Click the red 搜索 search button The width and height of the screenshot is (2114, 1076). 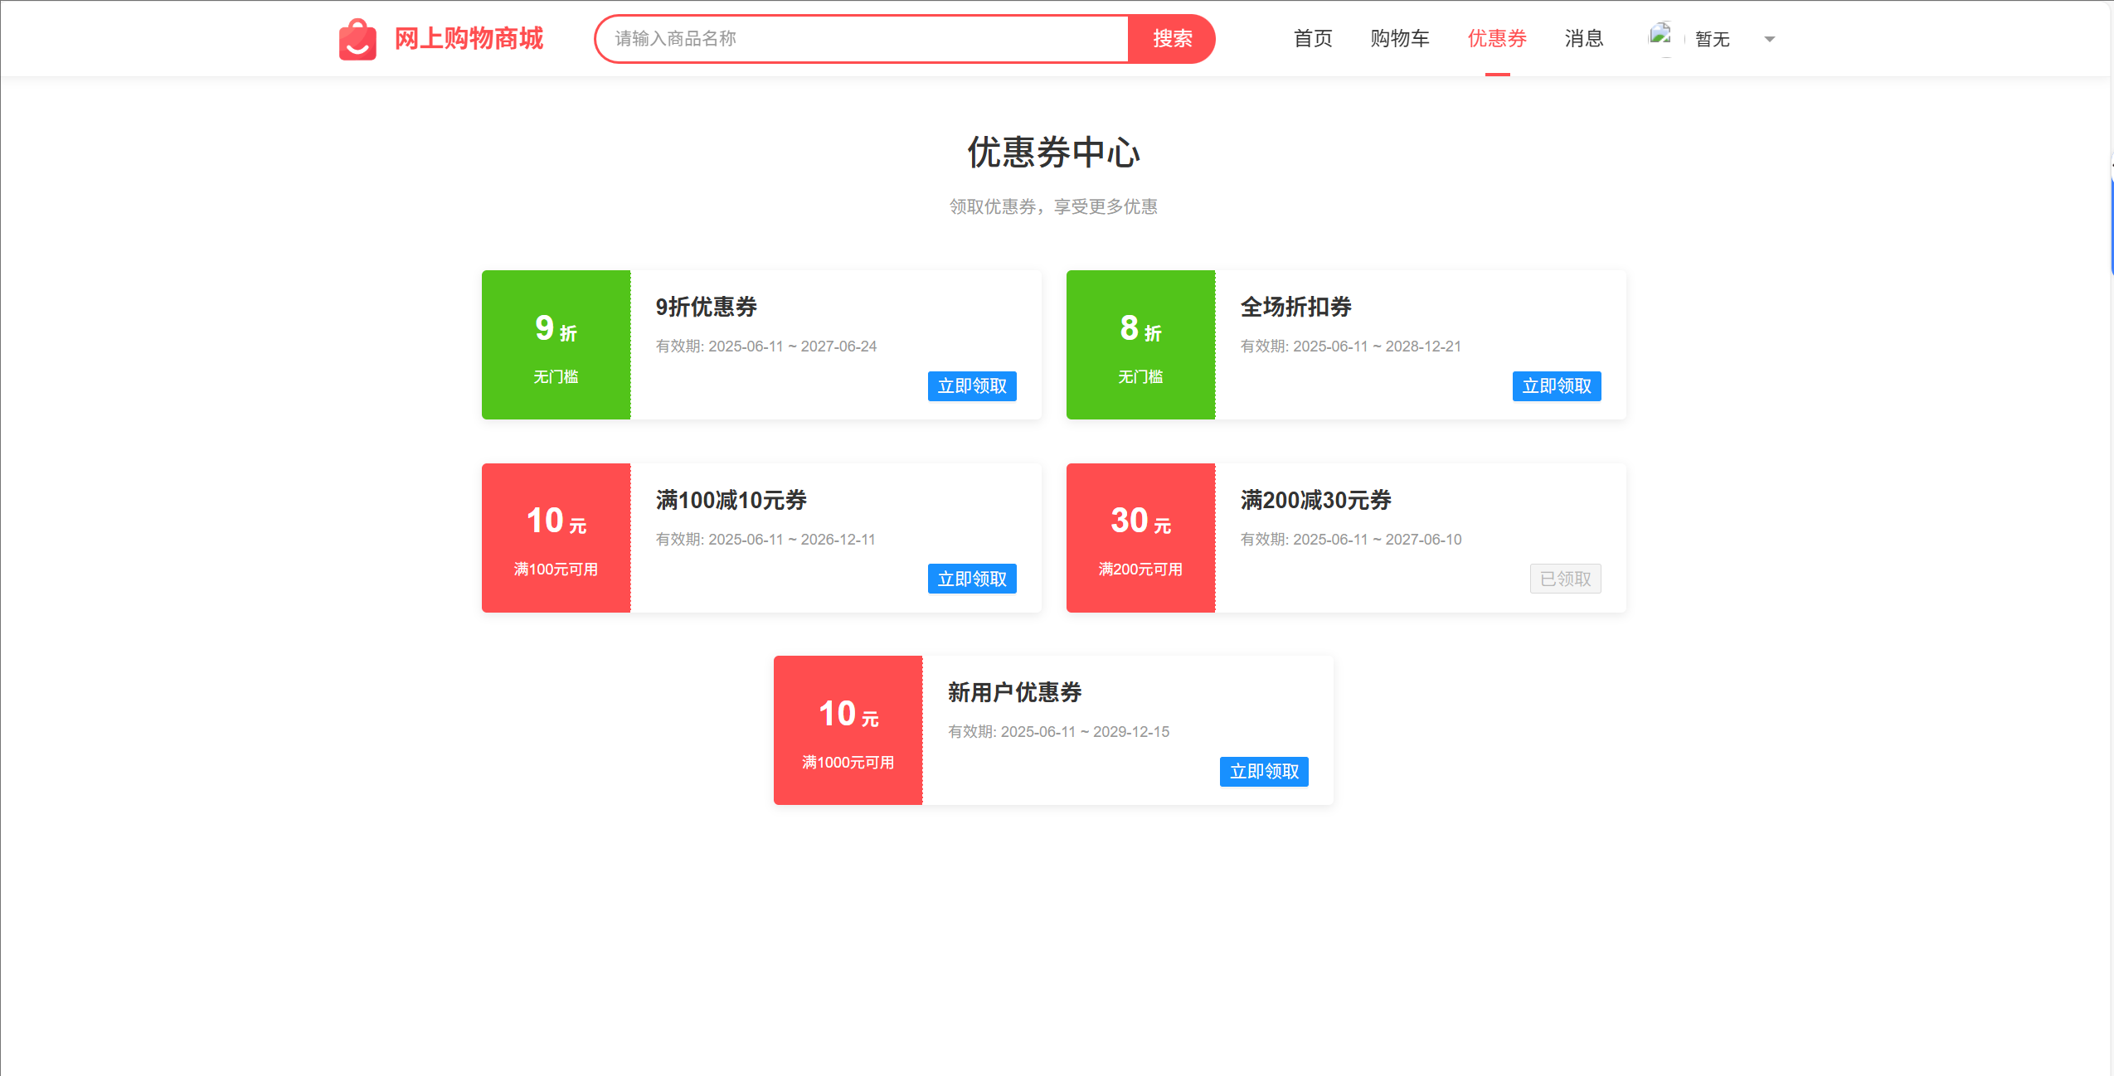[x=1172, y=38]
